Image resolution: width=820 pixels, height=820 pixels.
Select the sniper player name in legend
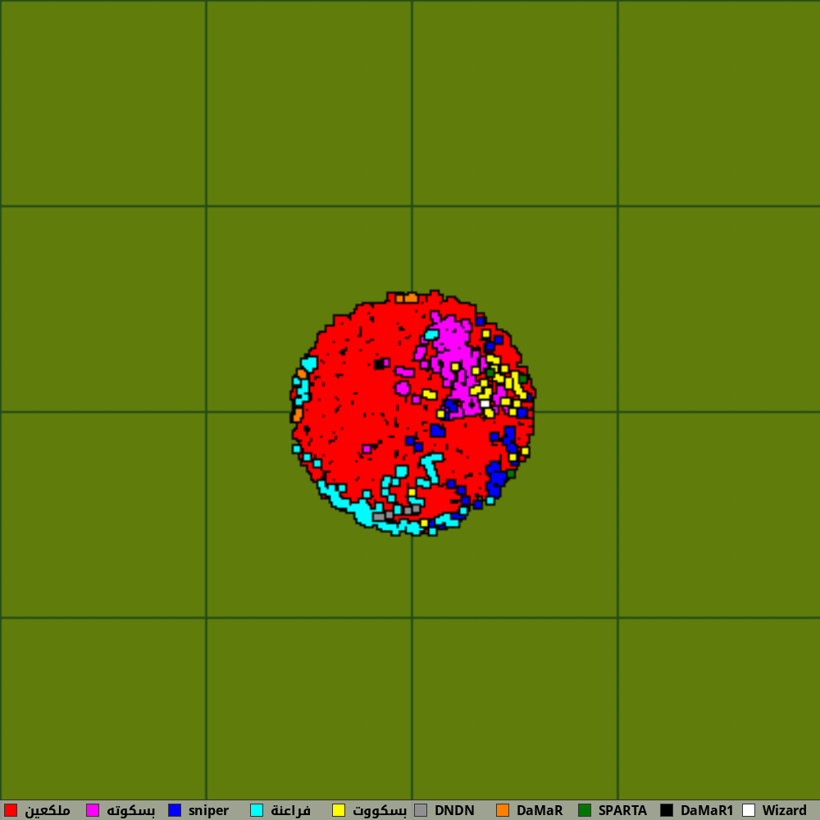coord(208,811)
